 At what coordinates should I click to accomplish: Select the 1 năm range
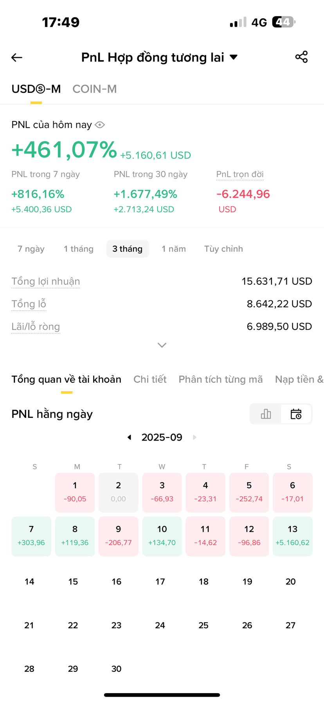pyautogui.click(x=174, y=249)
